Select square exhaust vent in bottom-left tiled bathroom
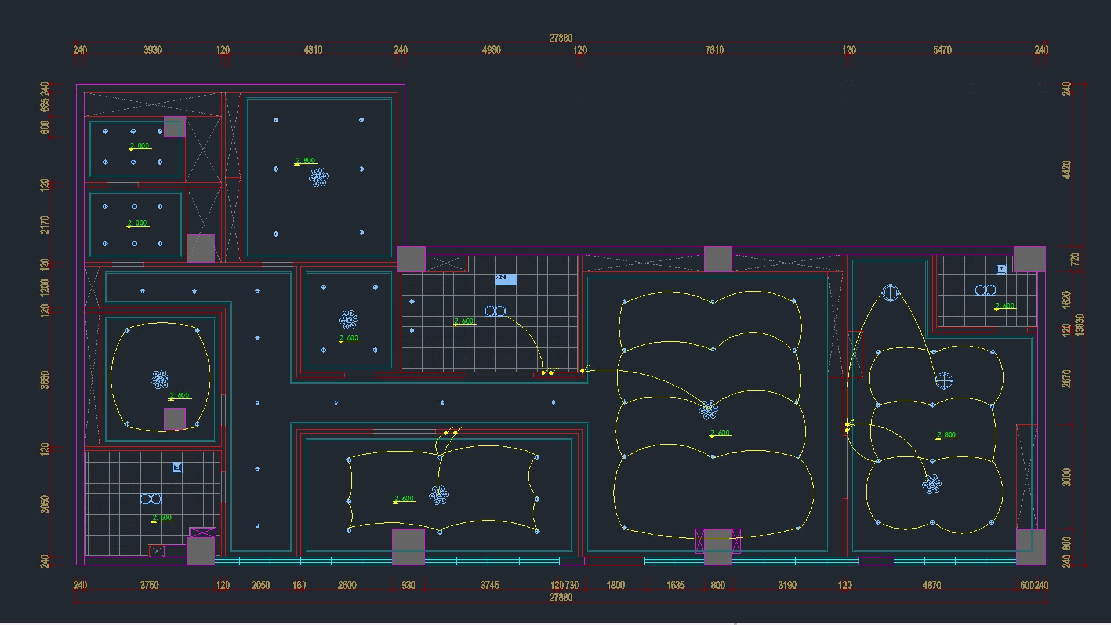The height and width of the screenshot is (625, 1111). pyautogui.click(x=177, y=467)
